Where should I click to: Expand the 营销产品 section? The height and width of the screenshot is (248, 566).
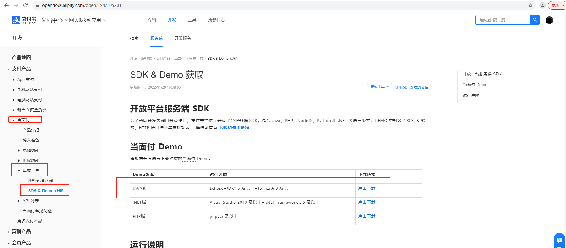point(8,232)
